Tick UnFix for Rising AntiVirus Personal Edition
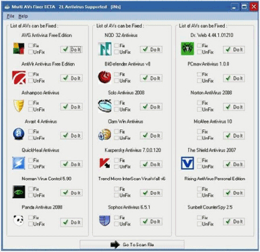This screenshot has height=252, width=260. pyautogui.click(x=200, y=195)
